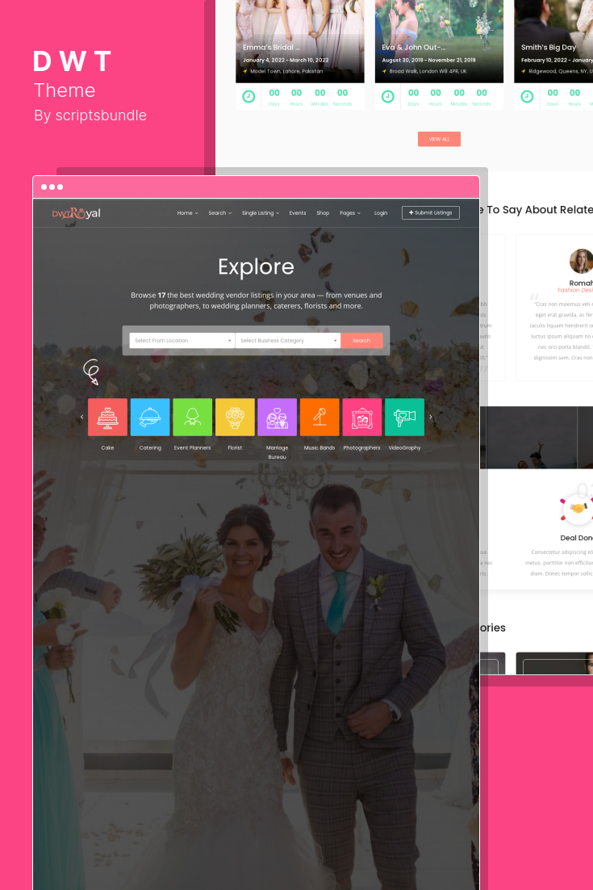The image size is (593, 890).
Task: Expand the Search menu in the navbar
Action: click(x=220, y=213)
